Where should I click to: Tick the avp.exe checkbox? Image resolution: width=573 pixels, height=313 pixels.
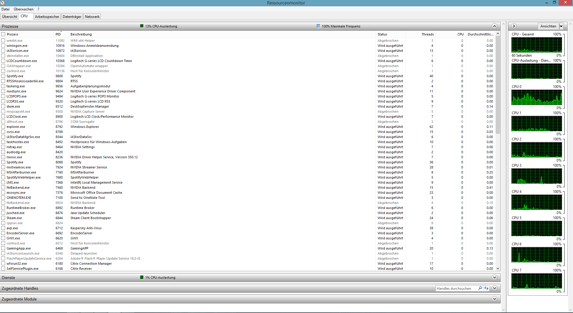click(3, 228)
